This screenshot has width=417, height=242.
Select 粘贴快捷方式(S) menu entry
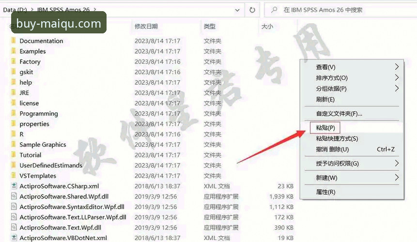click(x=352, y=138)
